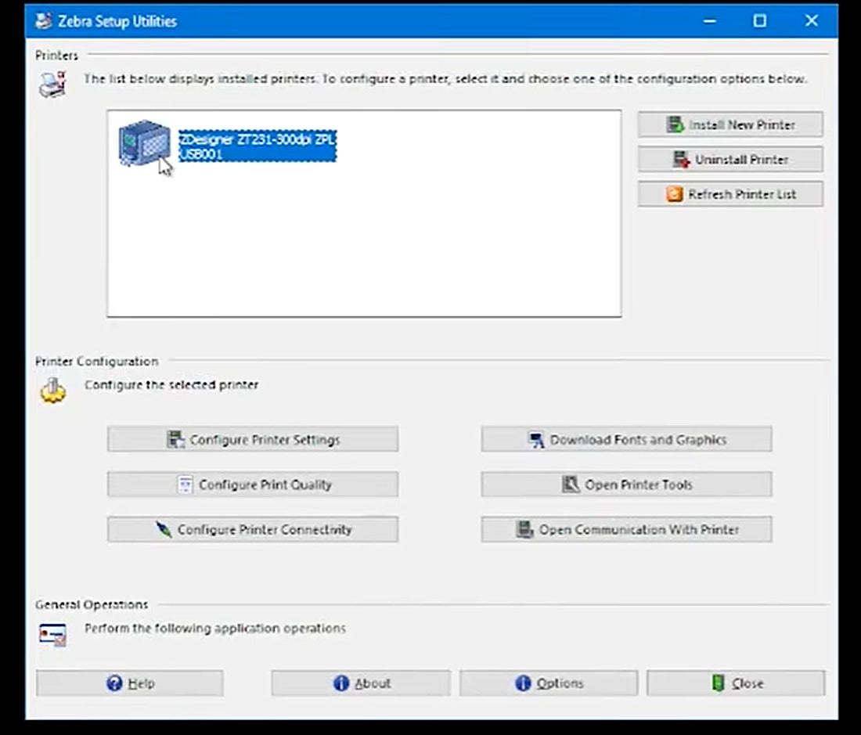Click the Printer Configuration section icon
Viewport: 861px width, 735px height.
52,391
